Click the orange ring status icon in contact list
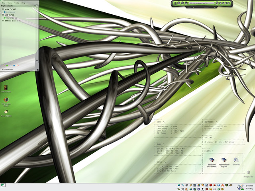Screen dimensions: 255x191 pos(4,66)
